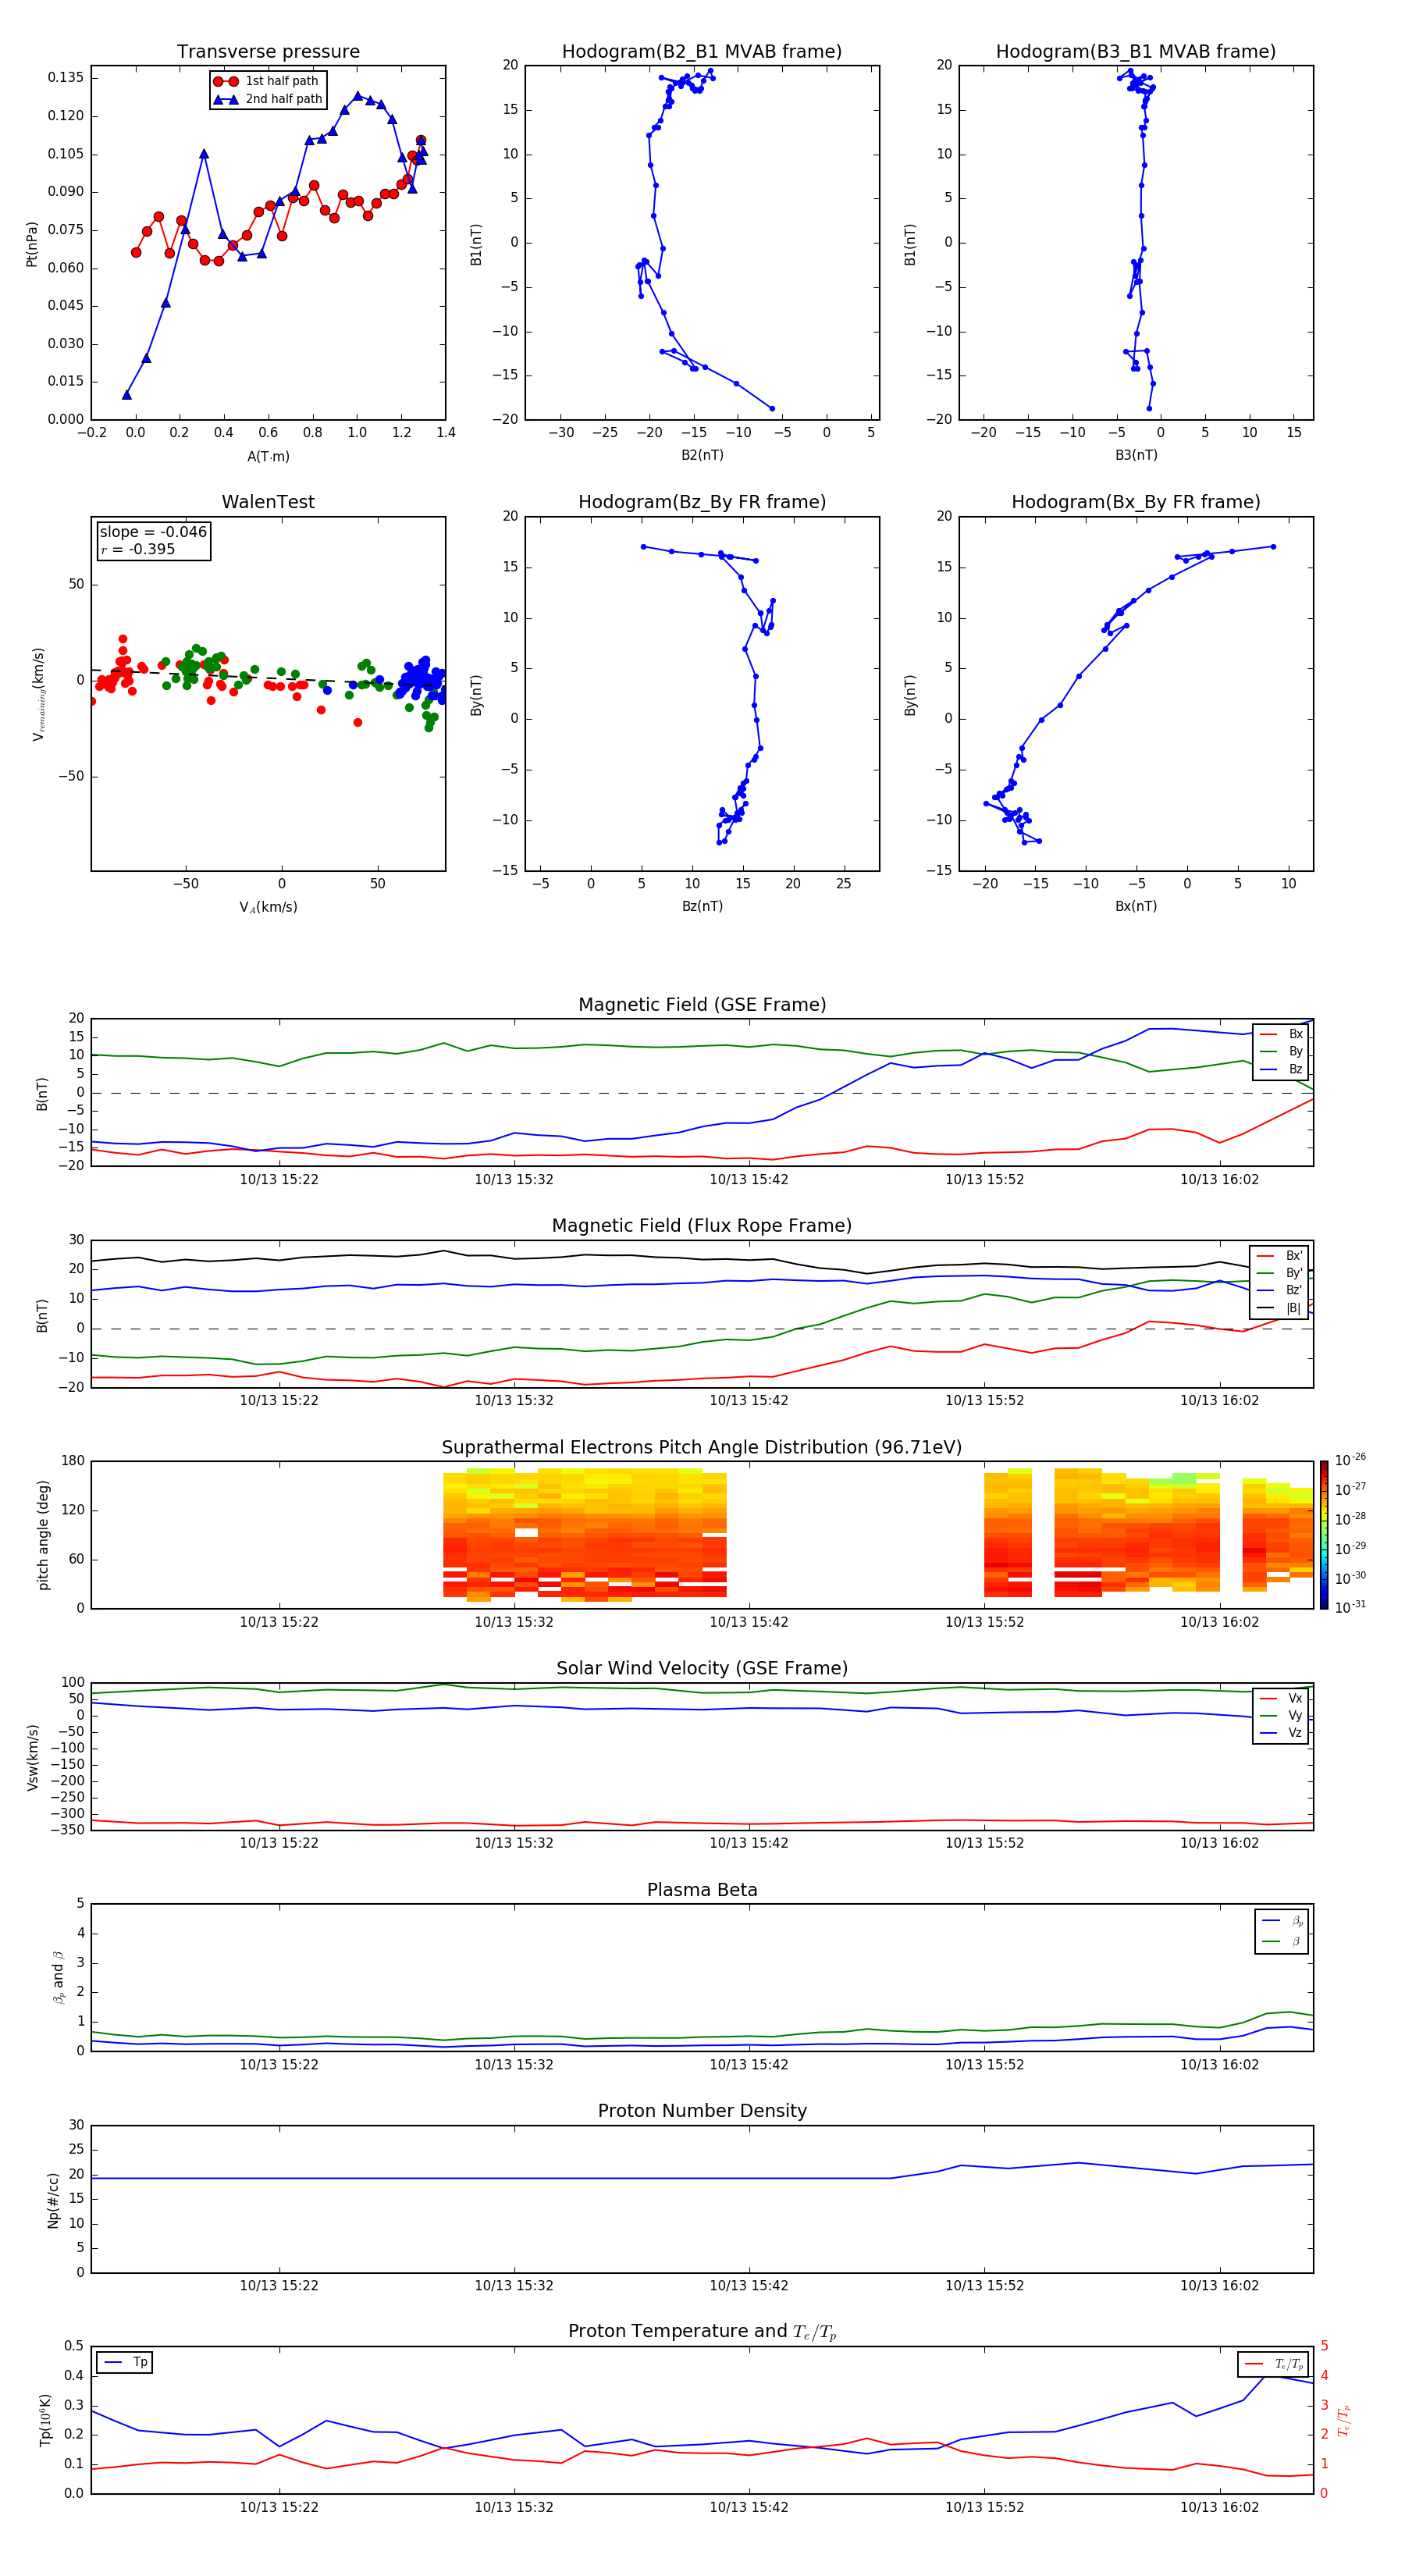Click the 'B2(nT)' x-axis label
The width and height of the screenshot is (1405, 2576).
(x=702, y=455)
